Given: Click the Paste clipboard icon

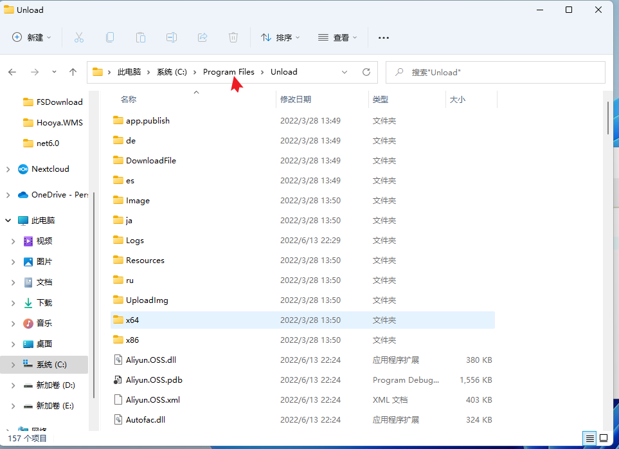Looking at the screenshot, I should (141, 37).
